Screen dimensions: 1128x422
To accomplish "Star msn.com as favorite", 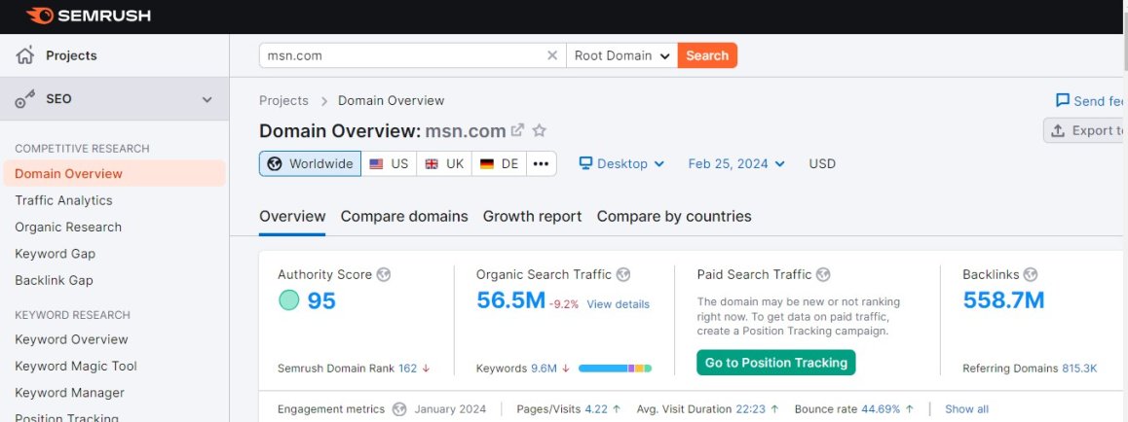I will (x=540, y=130).
